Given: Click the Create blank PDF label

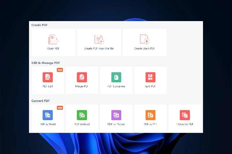Looking at the screenshot, I should (x=144, y=48).
